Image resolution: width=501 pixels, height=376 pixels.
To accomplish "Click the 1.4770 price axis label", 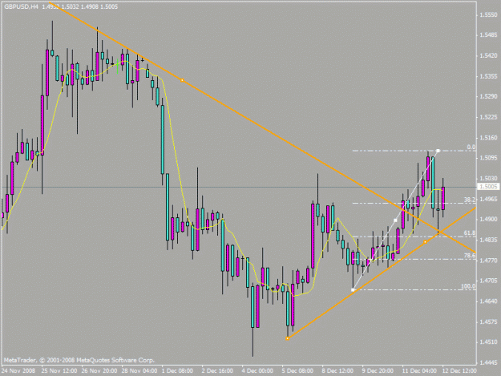I will (488, 261).
